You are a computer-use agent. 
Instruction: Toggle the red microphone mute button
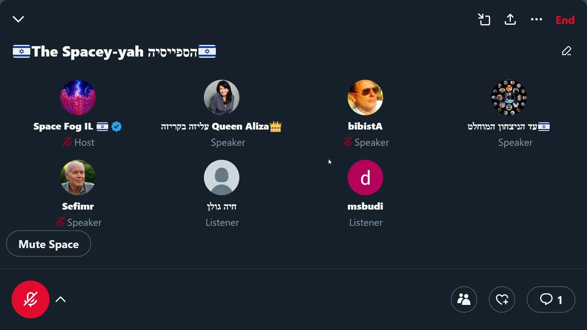click(30, 299)
